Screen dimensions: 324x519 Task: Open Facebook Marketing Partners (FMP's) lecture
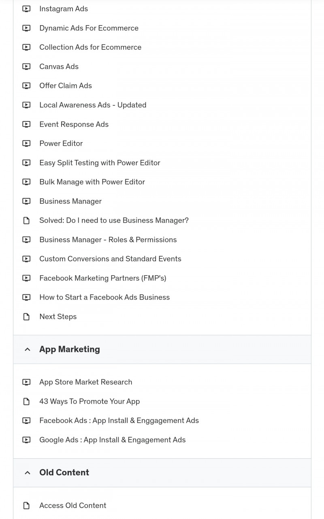[x=103, y=278]
